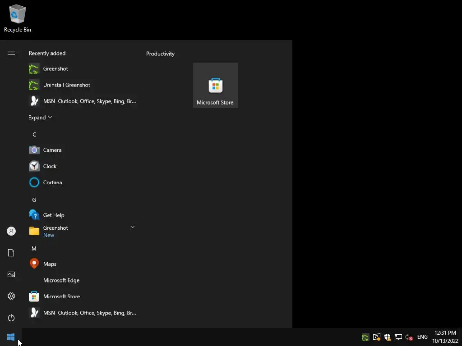Toggle the Start menu hamburger button

pos(11,53)
